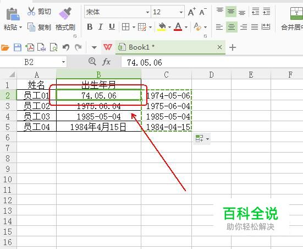
Task: Add a new document tab
Action: click(233, 47)
